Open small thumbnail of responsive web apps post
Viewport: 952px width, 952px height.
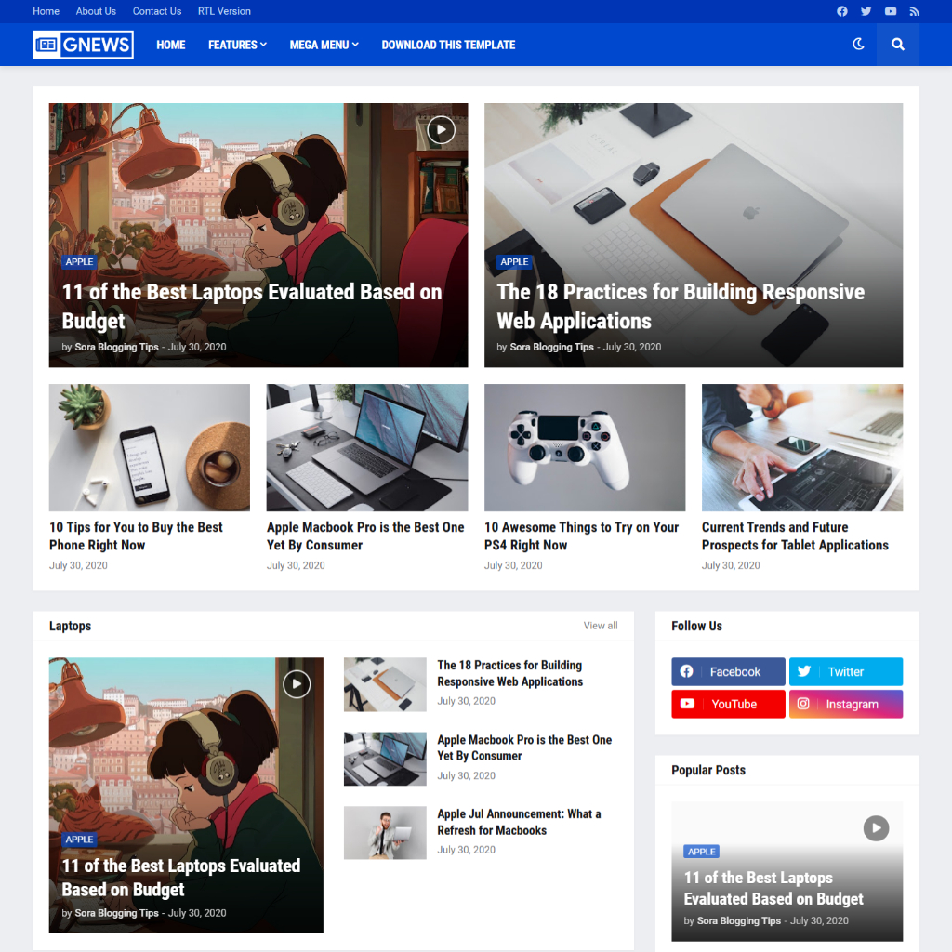(x=385, y=684)
